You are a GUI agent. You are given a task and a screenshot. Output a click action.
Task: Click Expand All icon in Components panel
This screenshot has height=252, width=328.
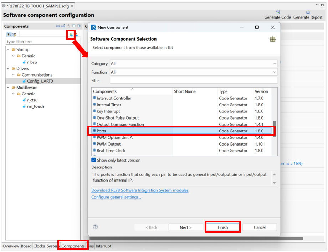pos(79,26)
